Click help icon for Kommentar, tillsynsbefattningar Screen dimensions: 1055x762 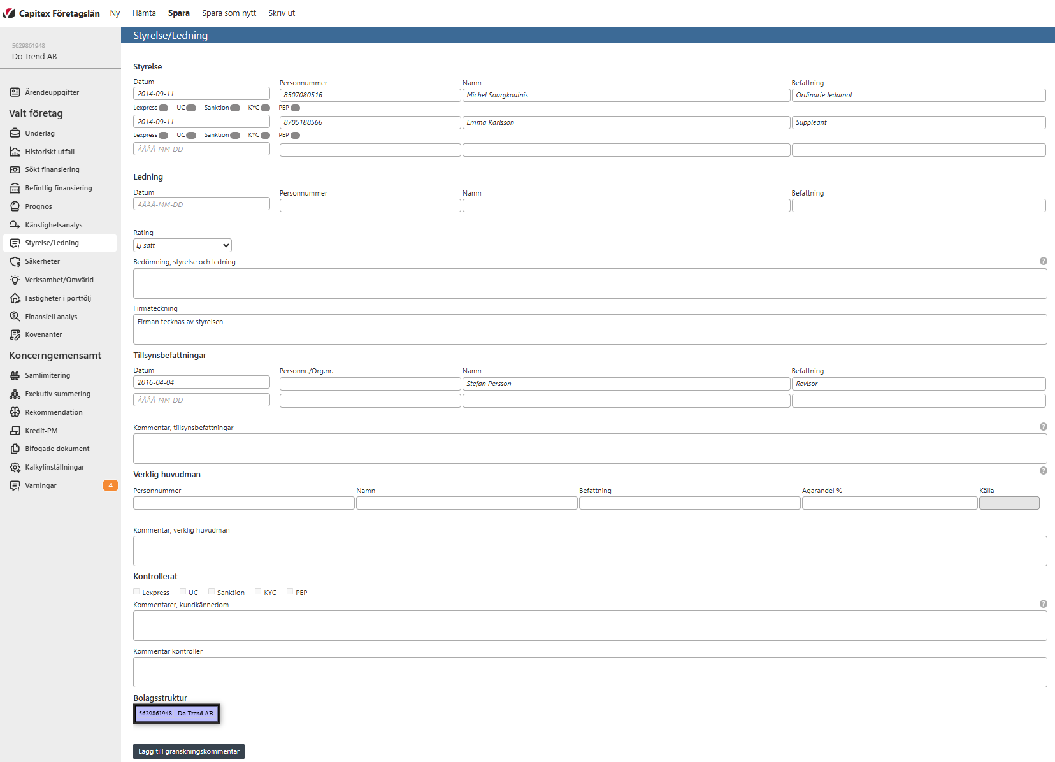1044,427
